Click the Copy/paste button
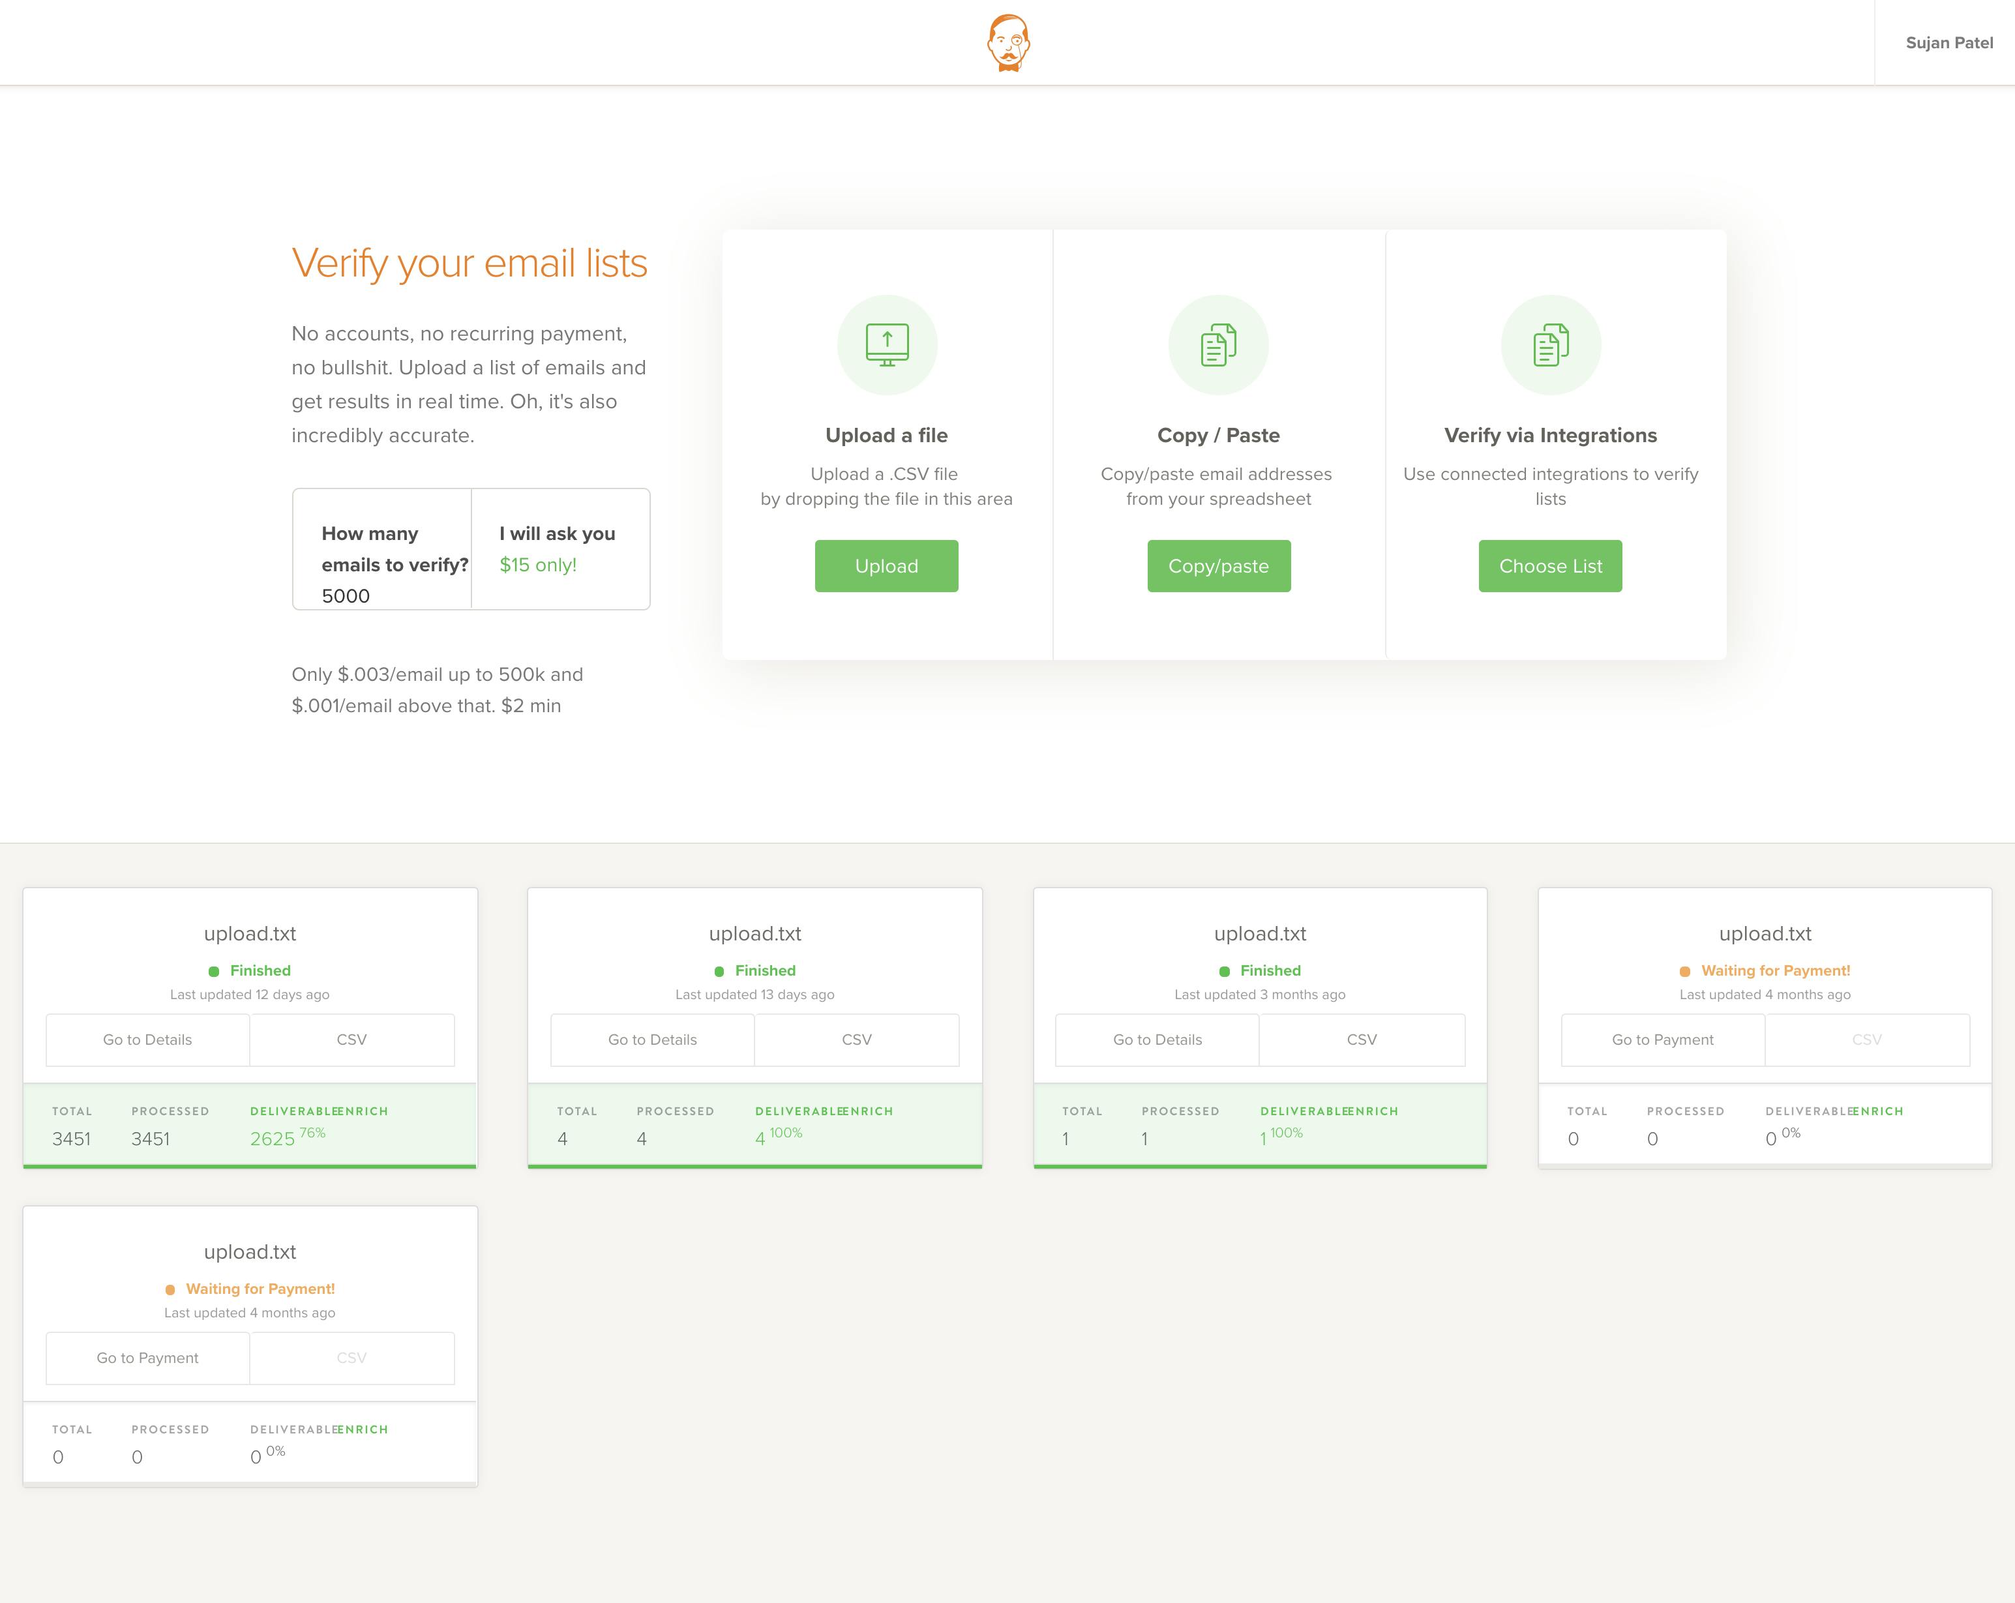Screen dimensions: 2015x1603 pyautogui.click(x=1219, y=565)
